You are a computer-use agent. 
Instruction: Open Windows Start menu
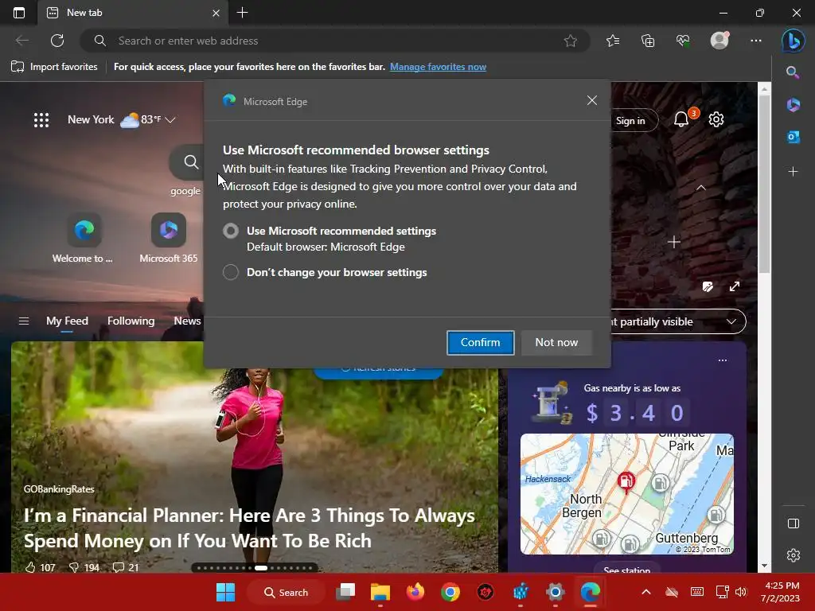[225, 592]
